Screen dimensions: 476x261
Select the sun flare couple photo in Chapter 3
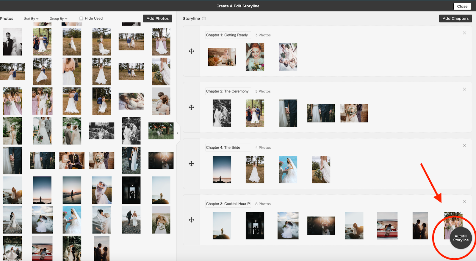(x=321, y=225)
